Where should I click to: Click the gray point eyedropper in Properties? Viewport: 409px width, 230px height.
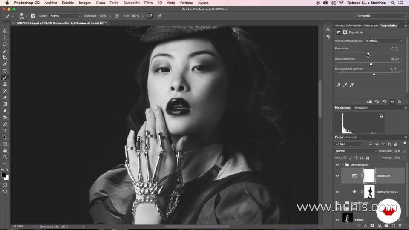345,85
